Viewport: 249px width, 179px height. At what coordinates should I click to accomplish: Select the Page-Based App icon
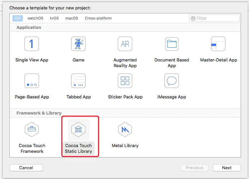tap(32, 81)
